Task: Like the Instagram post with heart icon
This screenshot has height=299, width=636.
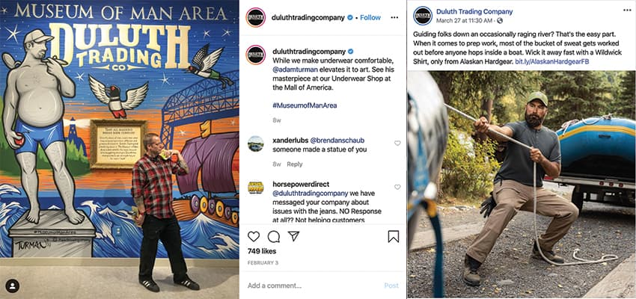Action: pyautogui.click(x=254, y=237)
